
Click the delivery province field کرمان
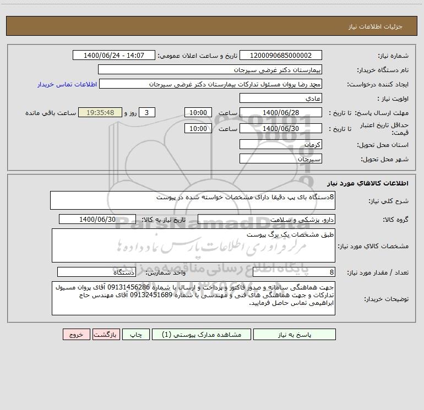(281, 144)
